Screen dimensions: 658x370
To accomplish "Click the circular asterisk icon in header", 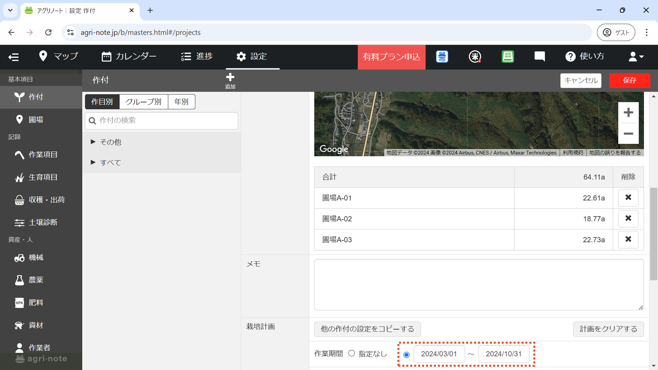I will pyautogui.click(x=475, y=57).
